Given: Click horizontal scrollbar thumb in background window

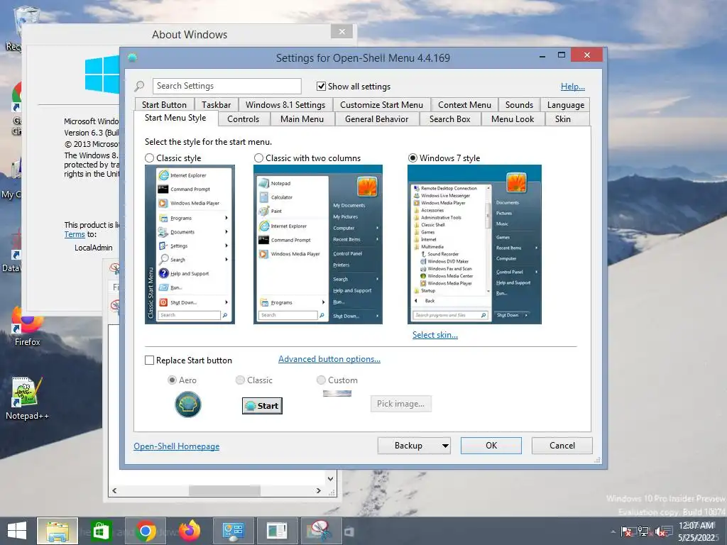Looking at the screenshot, I should click(x=224, y=490).
